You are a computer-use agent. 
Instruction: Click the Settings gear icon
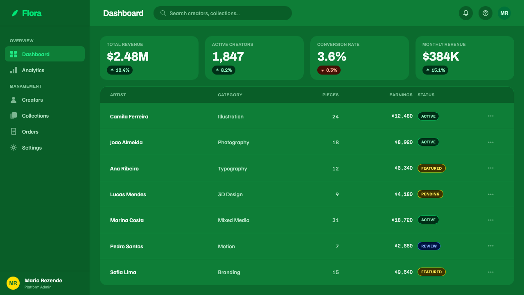coord(14,147)
